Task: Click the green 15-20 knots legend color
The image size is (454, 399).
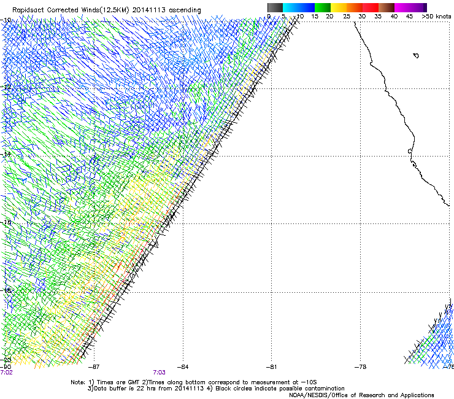Action: coord(323,7)
